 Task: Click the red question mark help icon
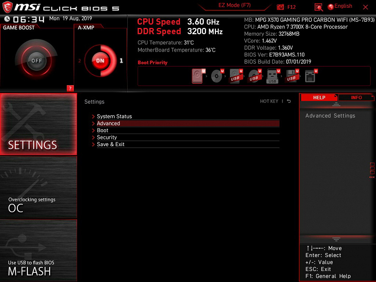(70, 88)
